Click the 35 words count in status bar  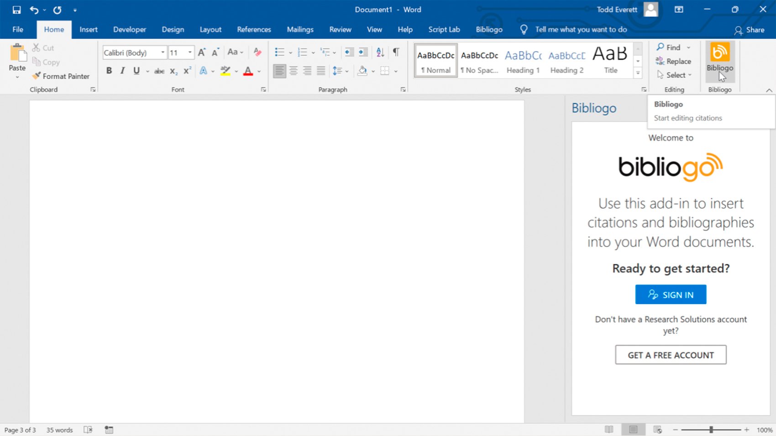pos(59,430)
